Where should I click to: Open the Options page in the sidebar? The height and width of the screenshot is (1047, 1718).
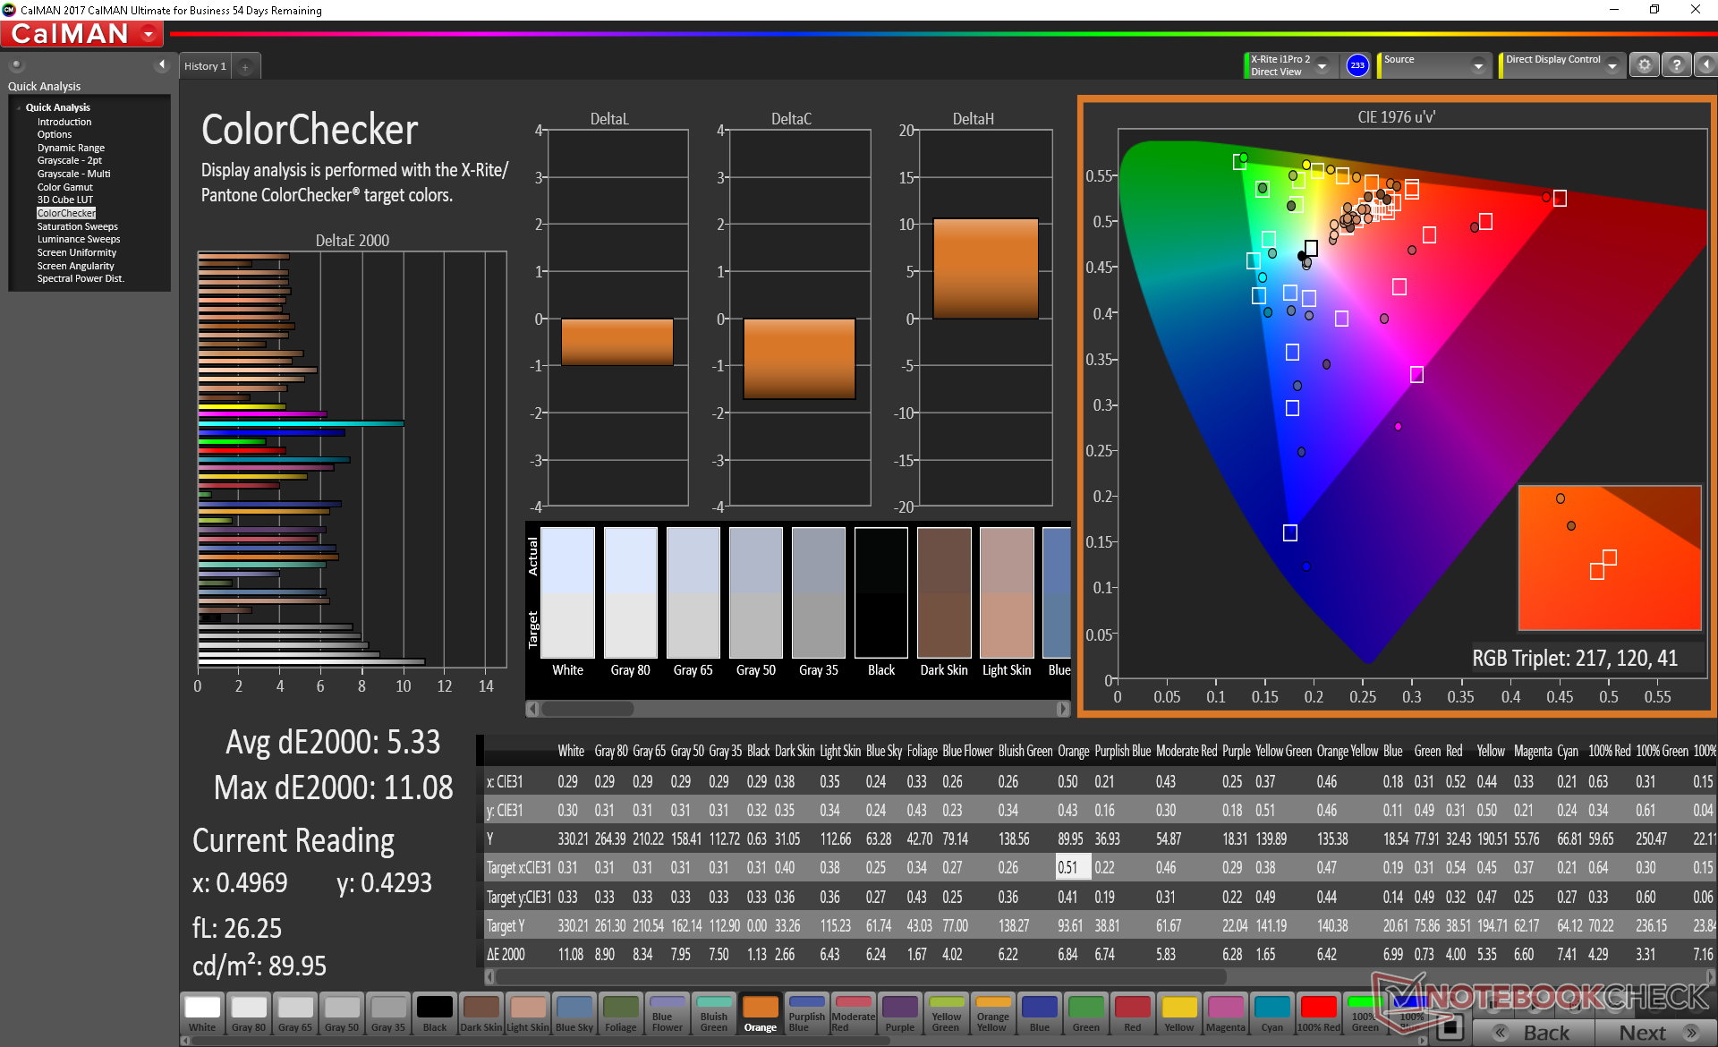55,135
